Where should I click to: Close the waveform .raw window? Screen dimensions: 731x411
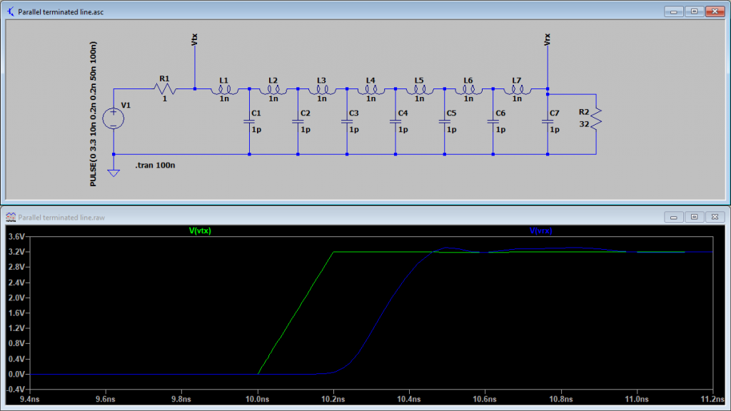tap(714, 216)
